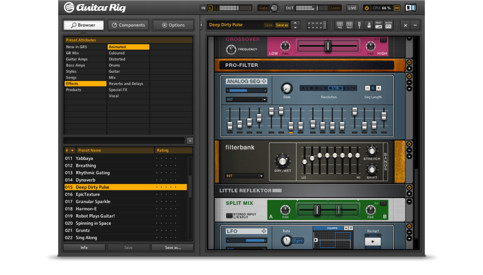Click the PRST preset volume icon
Image resolution: width=483 pixels, height=275 pixels.
[378, 25]
